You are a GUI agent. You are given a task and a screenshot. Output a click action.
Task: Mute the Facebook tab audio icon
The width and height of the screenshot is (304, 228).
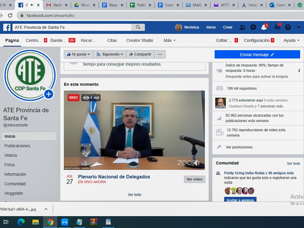coord(32,5)
